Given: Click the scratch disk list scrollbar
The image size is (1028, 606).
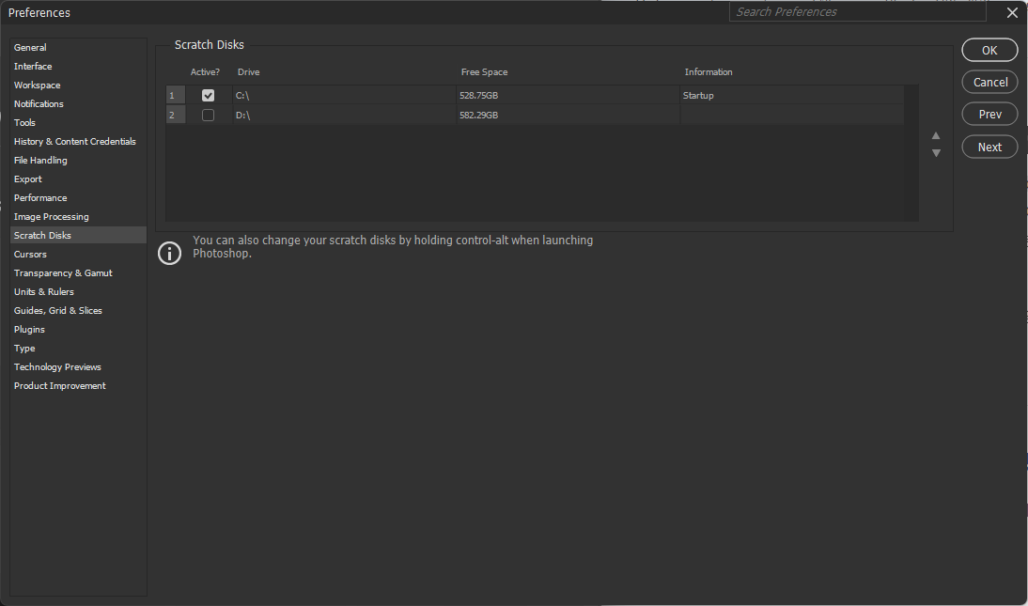Looking at the screenshot, I should pos(911,153).
